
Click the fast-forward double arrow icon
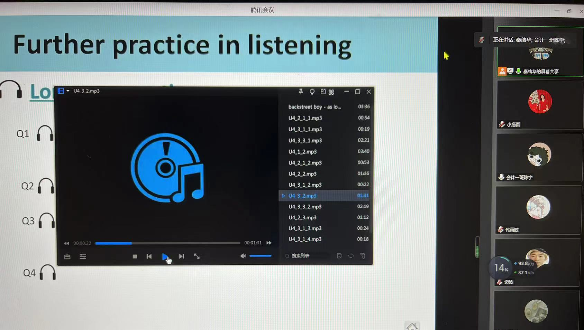coord(269,243)
